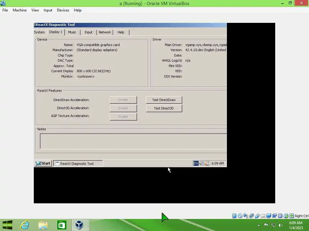The height and width of the screenshot is (231, 309).
Task: Click inside the Notes text box
Action: (133, 141)
